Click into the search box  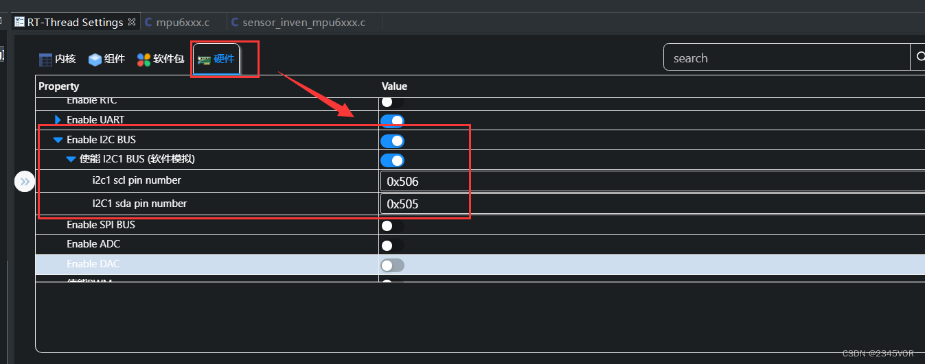pos(786,58)
